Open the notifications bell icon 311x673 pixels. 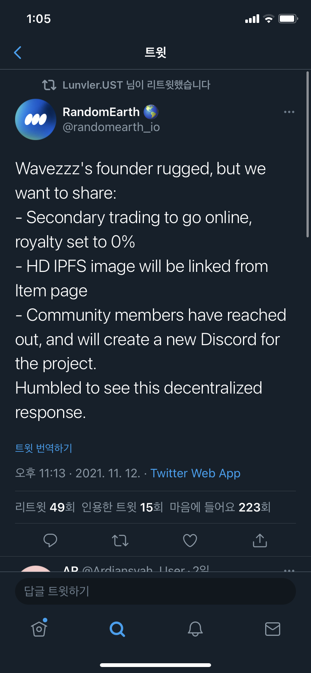coord(195,629)
